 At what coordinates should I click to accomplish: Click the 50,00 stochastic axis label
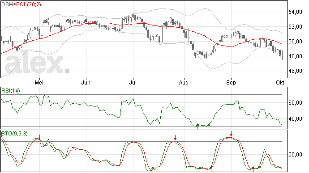(x=295, y=155)
